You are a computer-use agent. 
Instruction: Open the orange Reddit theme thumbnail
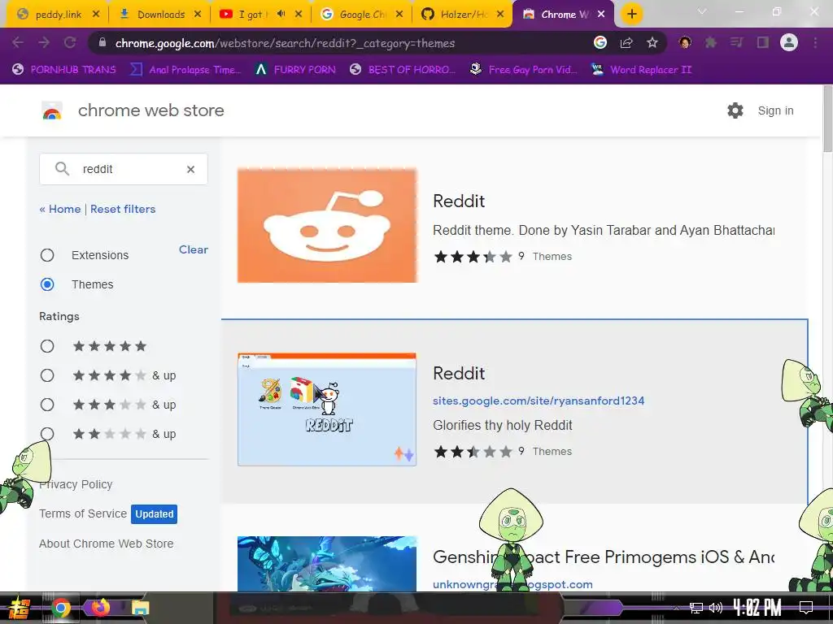coord(327,226)
